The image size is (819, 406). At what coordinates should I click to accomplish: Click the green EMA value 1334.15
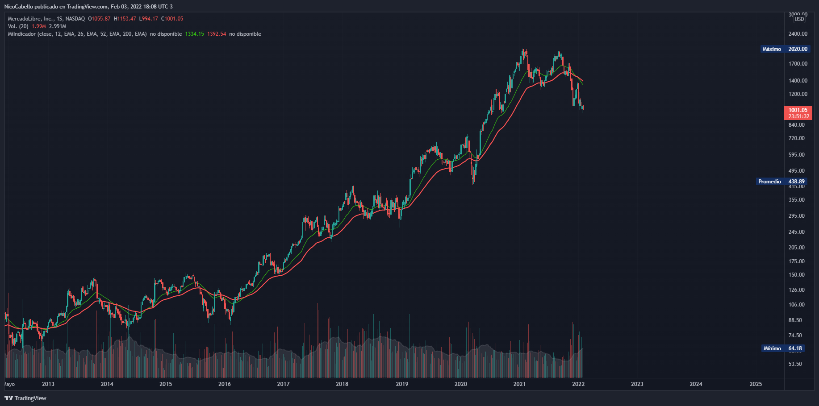[194, 34]
